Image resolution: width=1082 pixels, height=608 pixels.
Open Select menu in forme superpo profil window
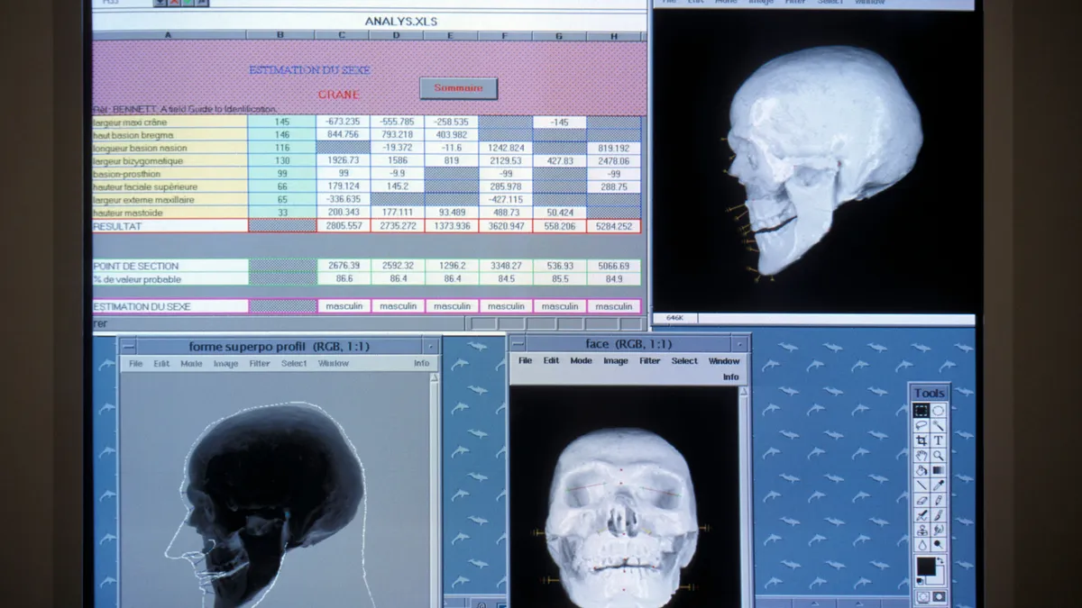point(294,364)
